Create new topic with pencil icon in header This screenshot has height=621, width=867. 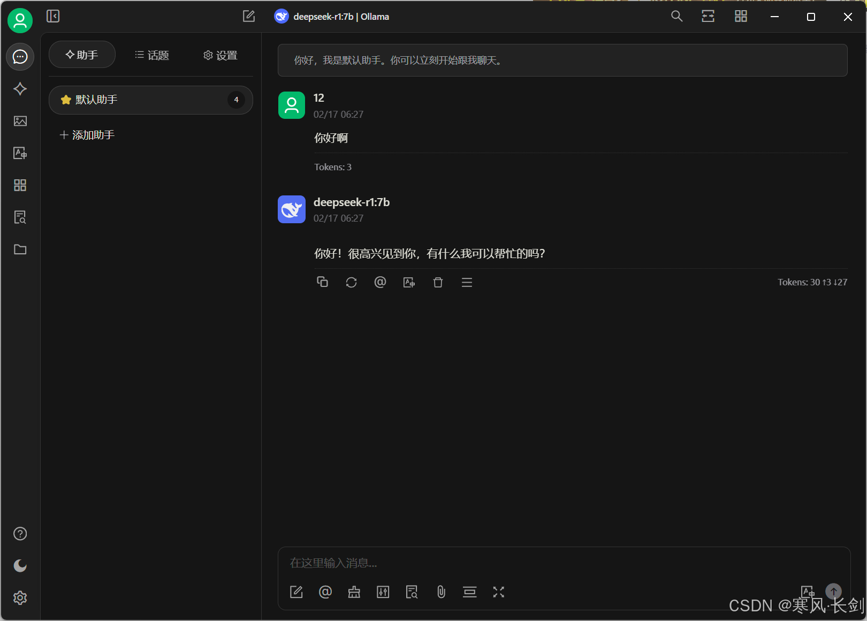(249, 16)
